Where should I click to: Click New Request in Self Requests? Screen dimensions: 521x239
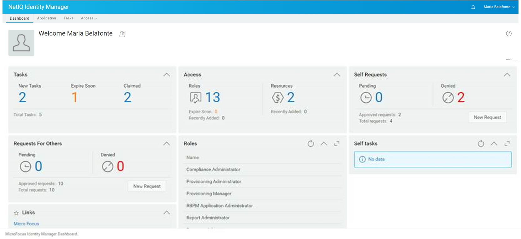pyautogui.click(x=487, y=117)
